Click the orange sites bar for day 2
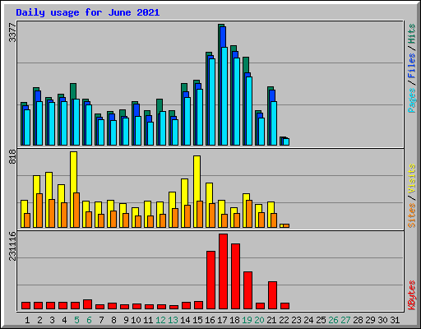This screenshot has width=421, height=329. pos(39,211)
